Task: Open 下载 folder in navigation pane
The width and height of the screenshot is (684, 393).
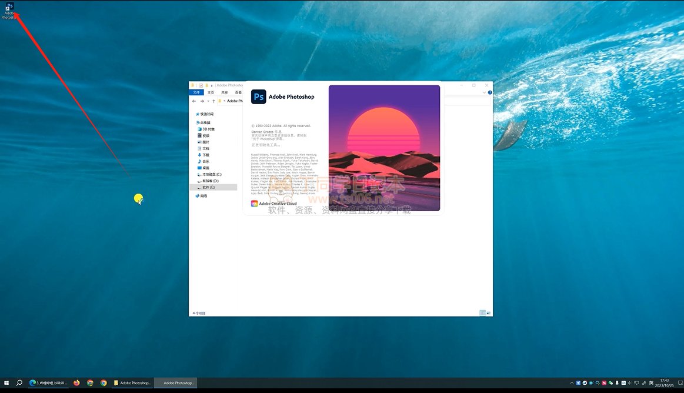Action: point(206,155)
